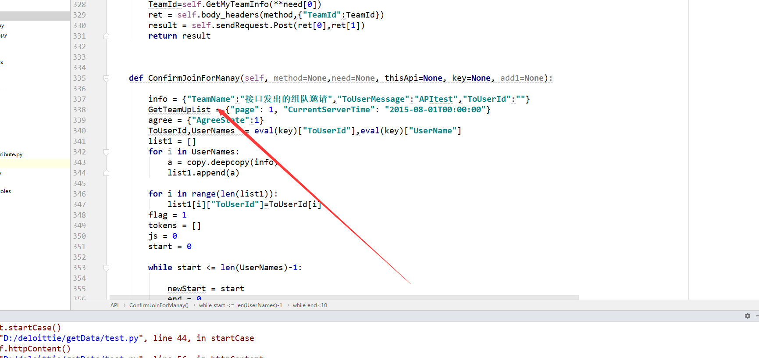Click '"UserName"' key on line 340
The image size is (759, 358).
tap(433, 131)
